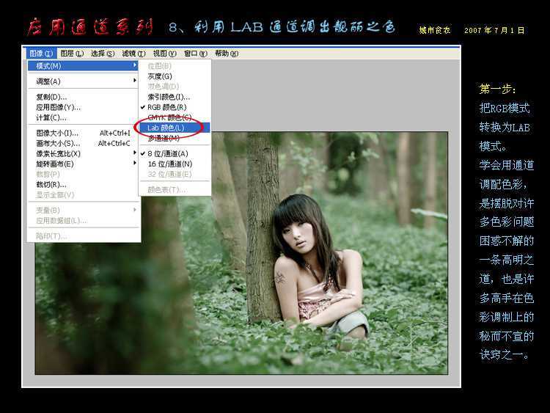
Task: Click the greyed 变量(B) submenu entry
Action: 83,211
